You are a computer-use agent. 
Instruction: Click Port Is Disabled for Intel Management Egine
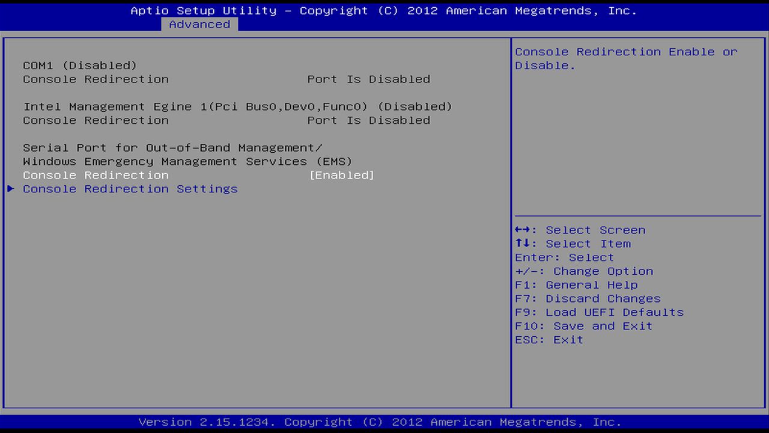(369, 120)
